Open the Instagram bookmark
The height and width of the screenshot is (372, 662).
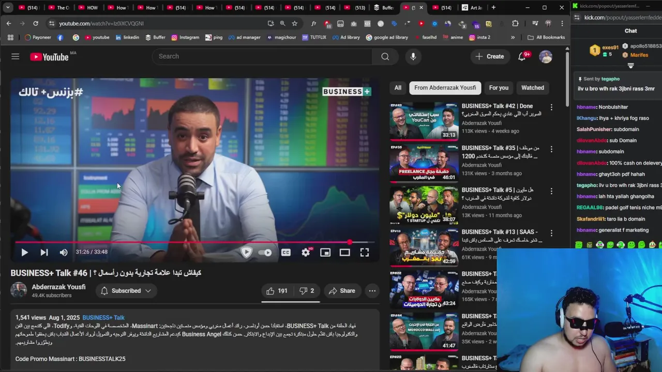pos(185,37)
